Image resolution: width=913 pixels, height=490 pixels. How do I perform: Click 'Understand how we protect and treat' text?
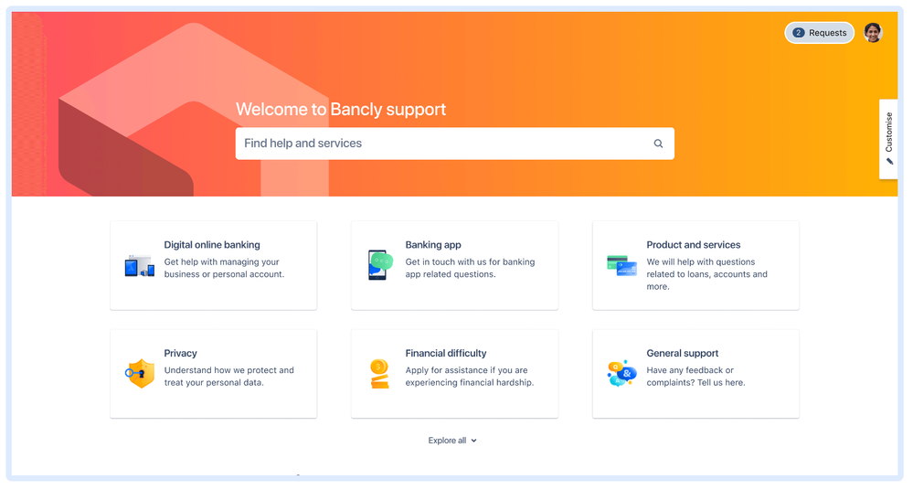tap(228, 377)
